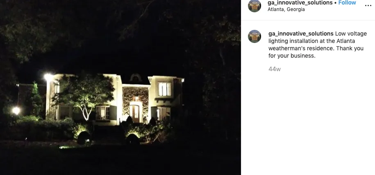Click the round shrub in front yard
The image size is (375, 175).
[84, 138]
